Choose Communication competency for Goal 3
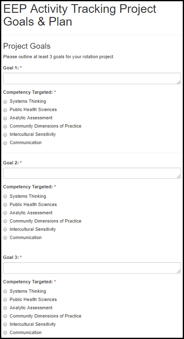 (x=5, y=333)
